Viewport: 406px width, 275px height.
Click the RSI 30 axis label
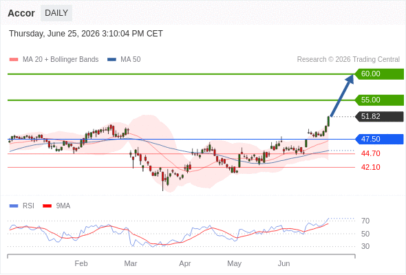coord(365,246)
